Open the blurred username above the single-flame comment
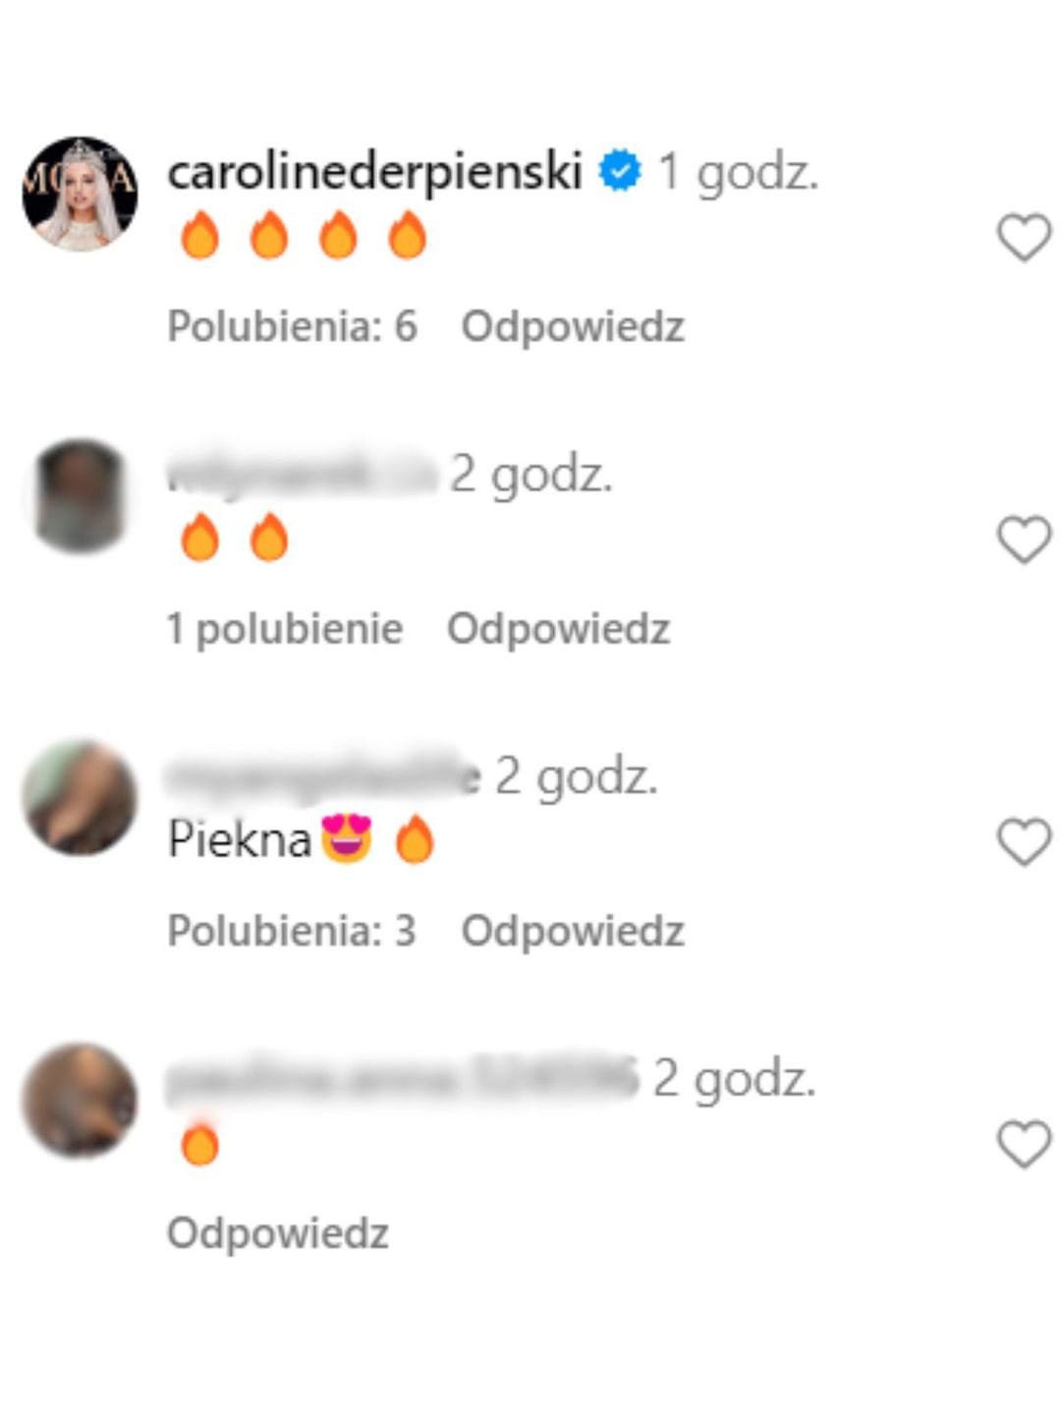Image resolution: width=1061 pixels, height=1415 pixels. pyautogui.click(x=403, y=1078)
